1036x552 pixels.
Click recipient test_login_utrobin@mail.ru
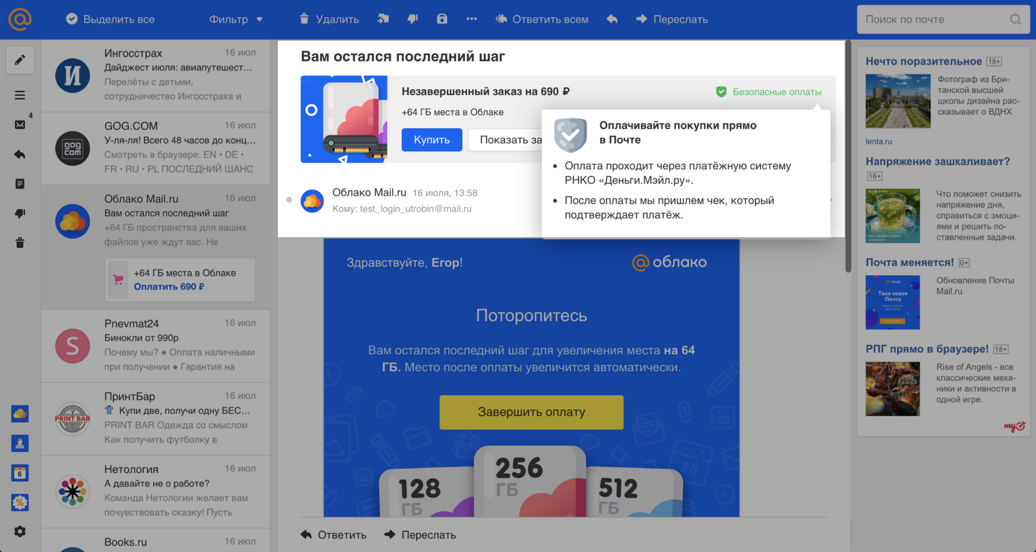(415, 208)
